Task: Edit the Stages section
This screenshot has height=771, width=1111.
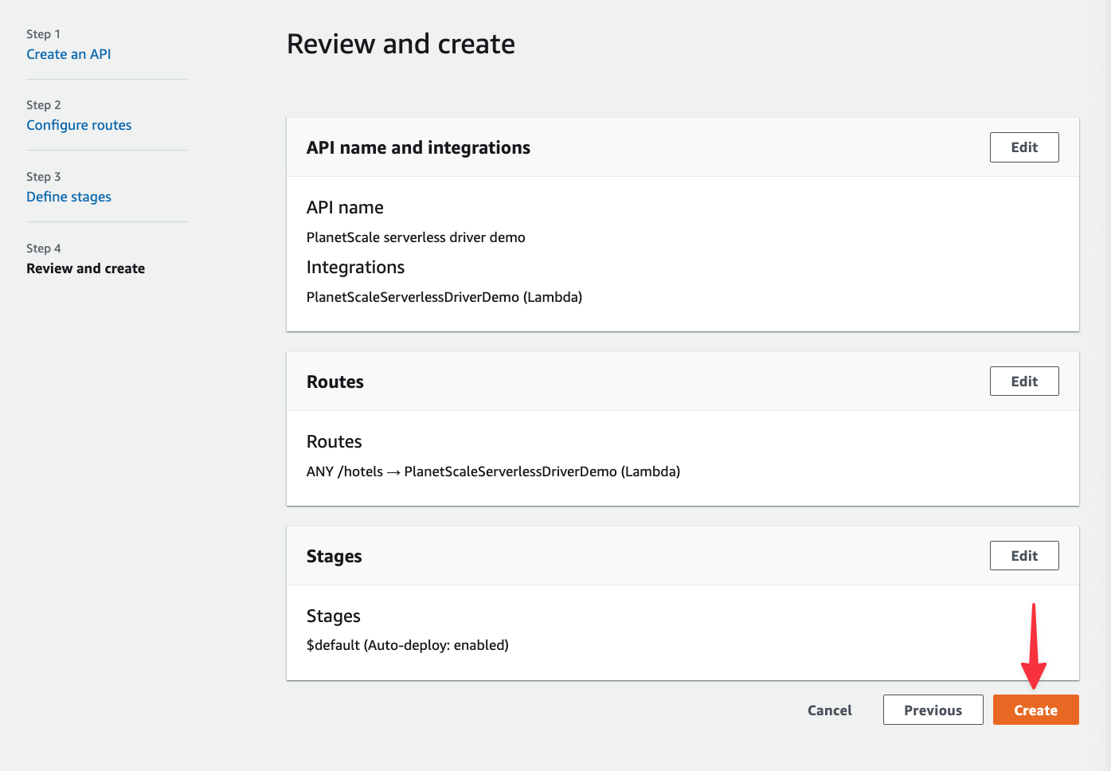Action: tap(1024, 556)
